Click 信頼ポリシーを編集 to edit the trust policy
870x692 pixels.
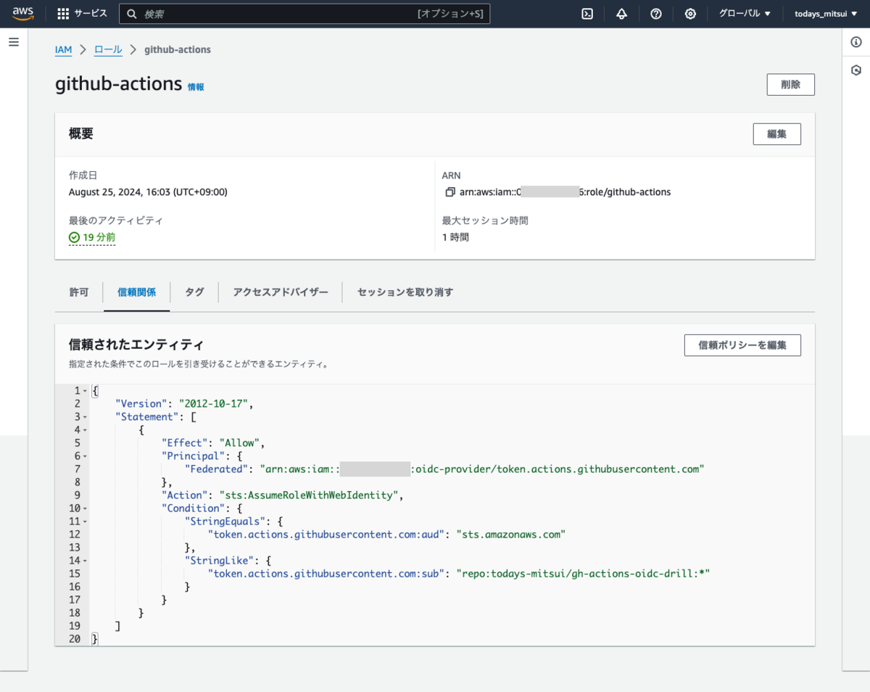pyautogui.click(x=742, y=345)
